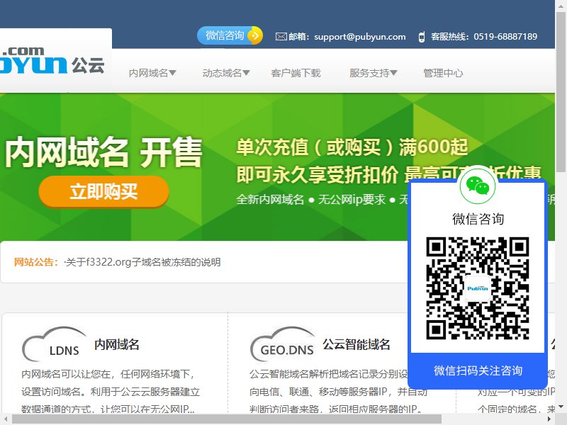Click the 微信扫码关注咨询 caption
Image resolution: width=567 pixels, height=425 pixels.
click(478, 370)
